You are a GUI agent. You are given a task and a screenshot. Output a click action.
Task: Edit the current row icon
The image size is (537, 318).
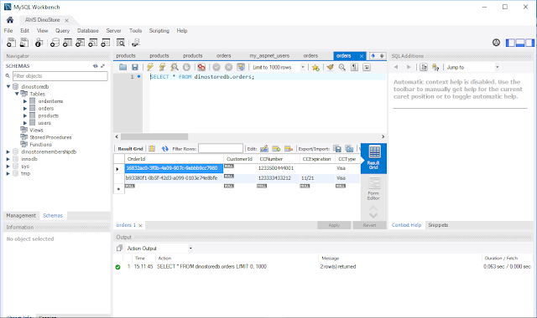tap(263, 149)
